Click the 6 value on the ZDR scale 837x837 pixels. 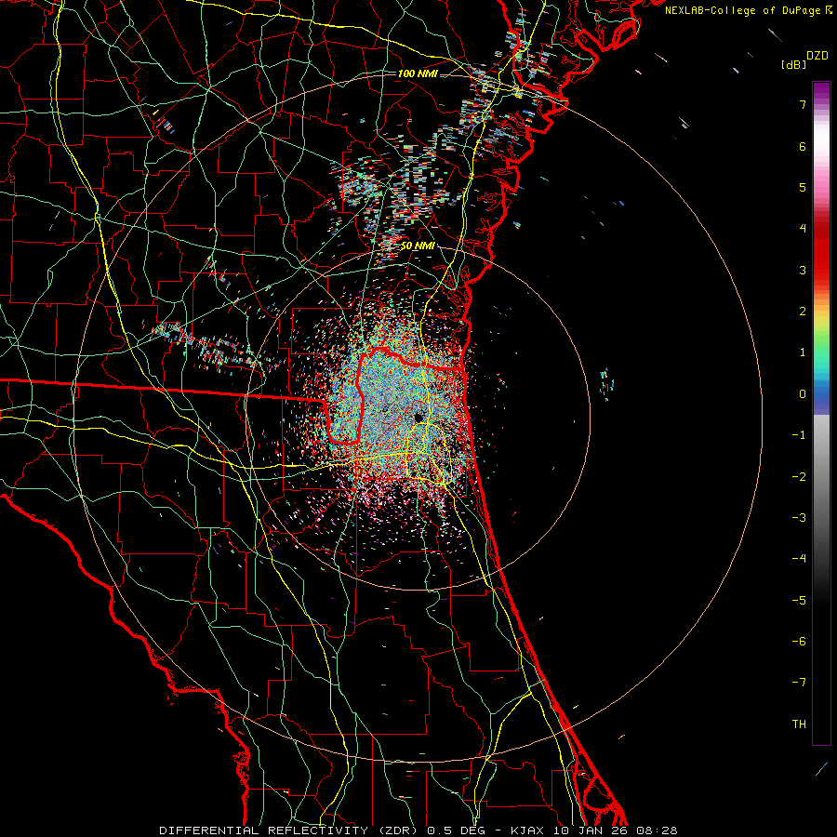point(803,146)
